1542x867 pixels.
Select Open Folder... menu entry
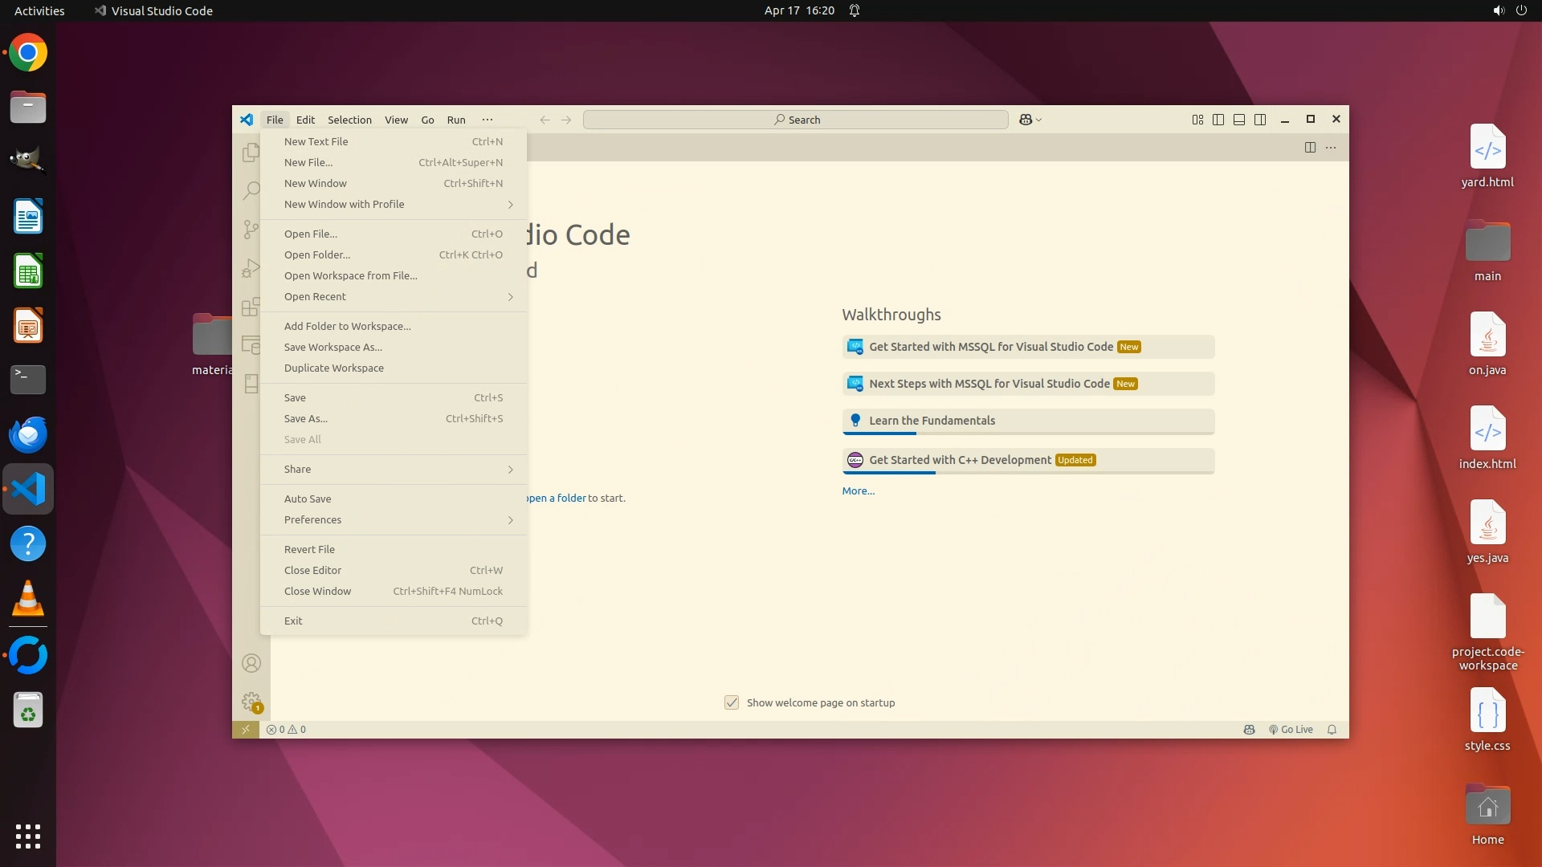click(x=317, y=255)
